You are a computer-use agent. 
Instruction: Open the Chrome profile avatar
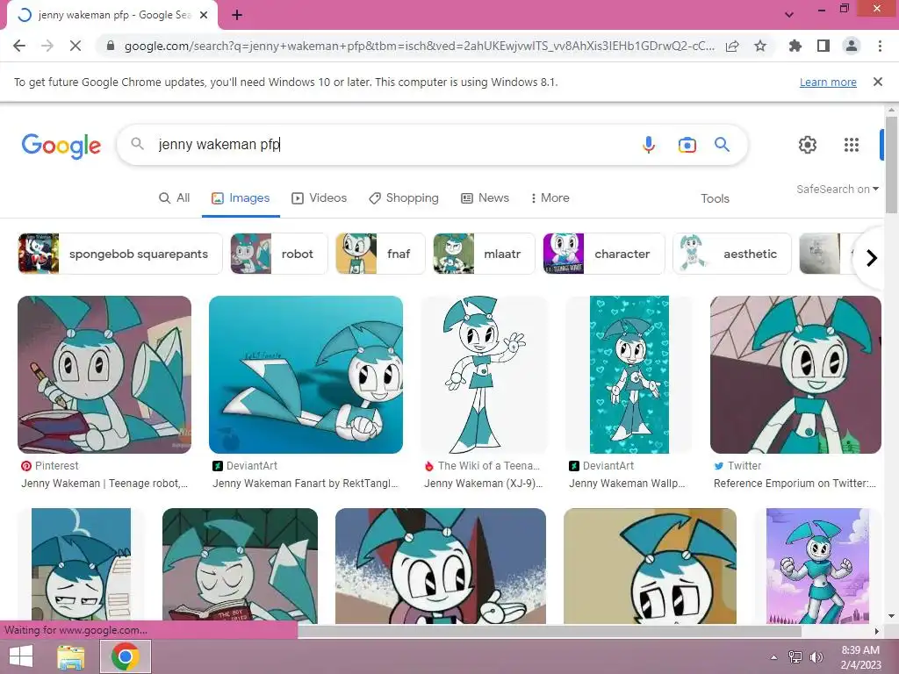pyautogui.click(x=852, y=46)
